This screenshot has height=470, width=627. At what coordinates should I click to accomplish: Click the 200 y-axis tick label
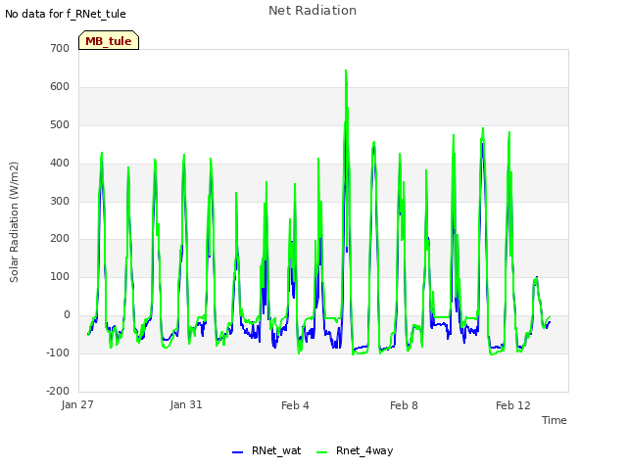click(60, 239)
